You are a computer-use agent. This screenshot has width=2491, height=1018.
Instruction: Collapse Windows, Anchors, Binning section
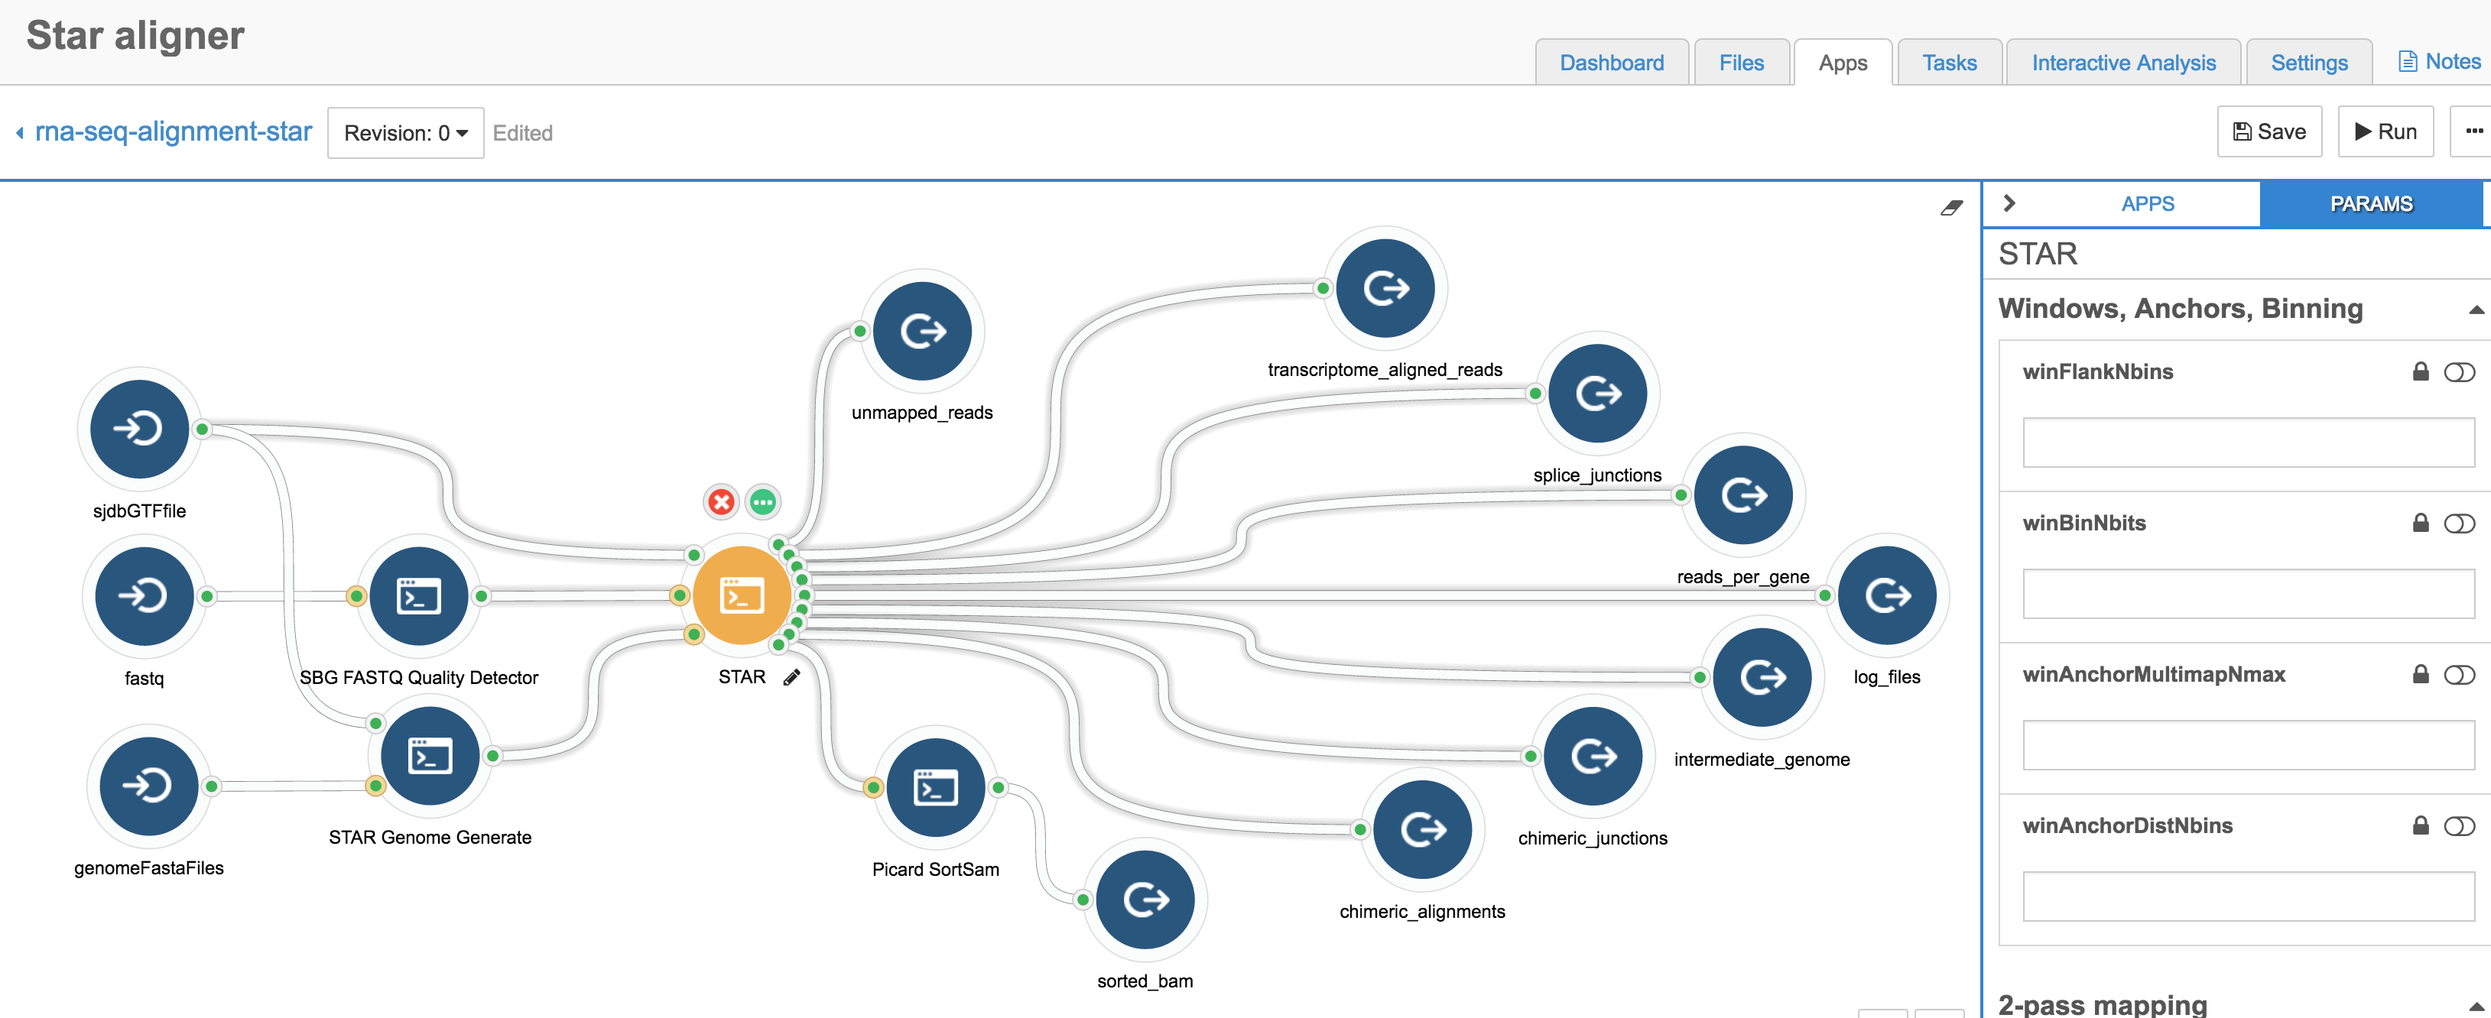pyautogui.click(x=2476, y=310)
